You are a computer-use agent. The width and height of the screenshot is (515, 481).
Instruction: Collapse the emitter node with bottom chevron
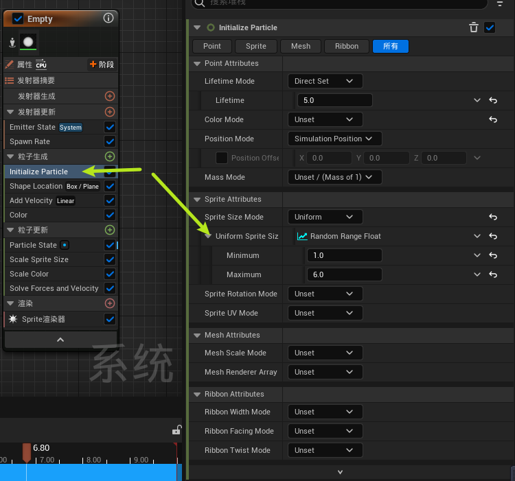tap(60, 340)
